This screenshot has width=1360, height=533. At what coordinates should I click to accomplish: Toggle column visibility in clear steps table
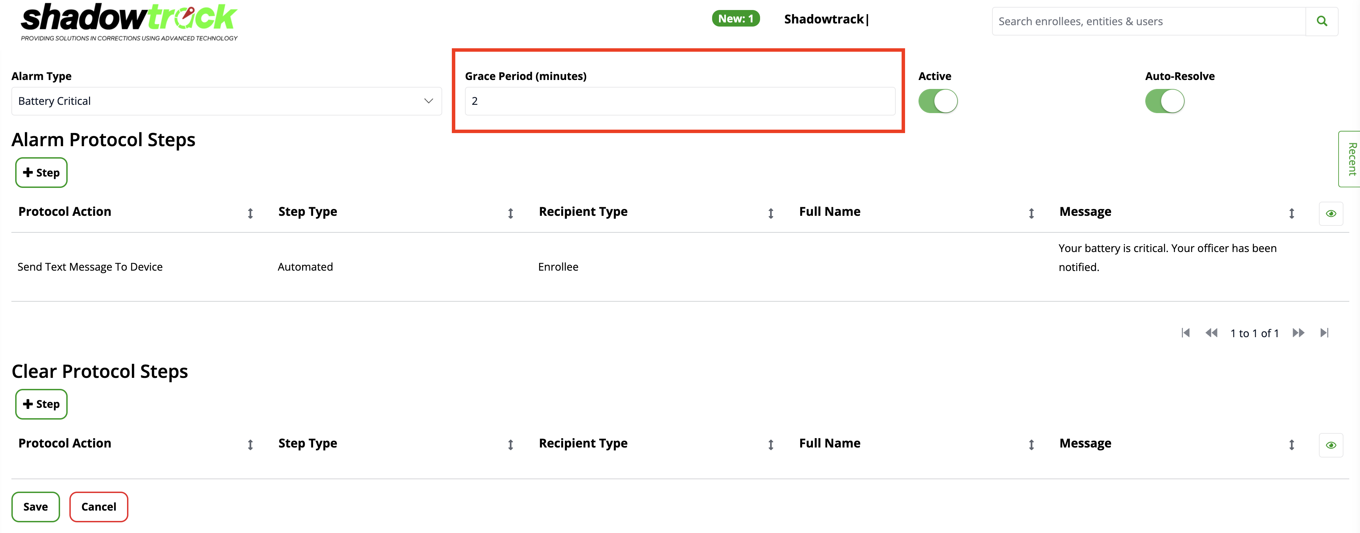click(x=1330, y=445)
